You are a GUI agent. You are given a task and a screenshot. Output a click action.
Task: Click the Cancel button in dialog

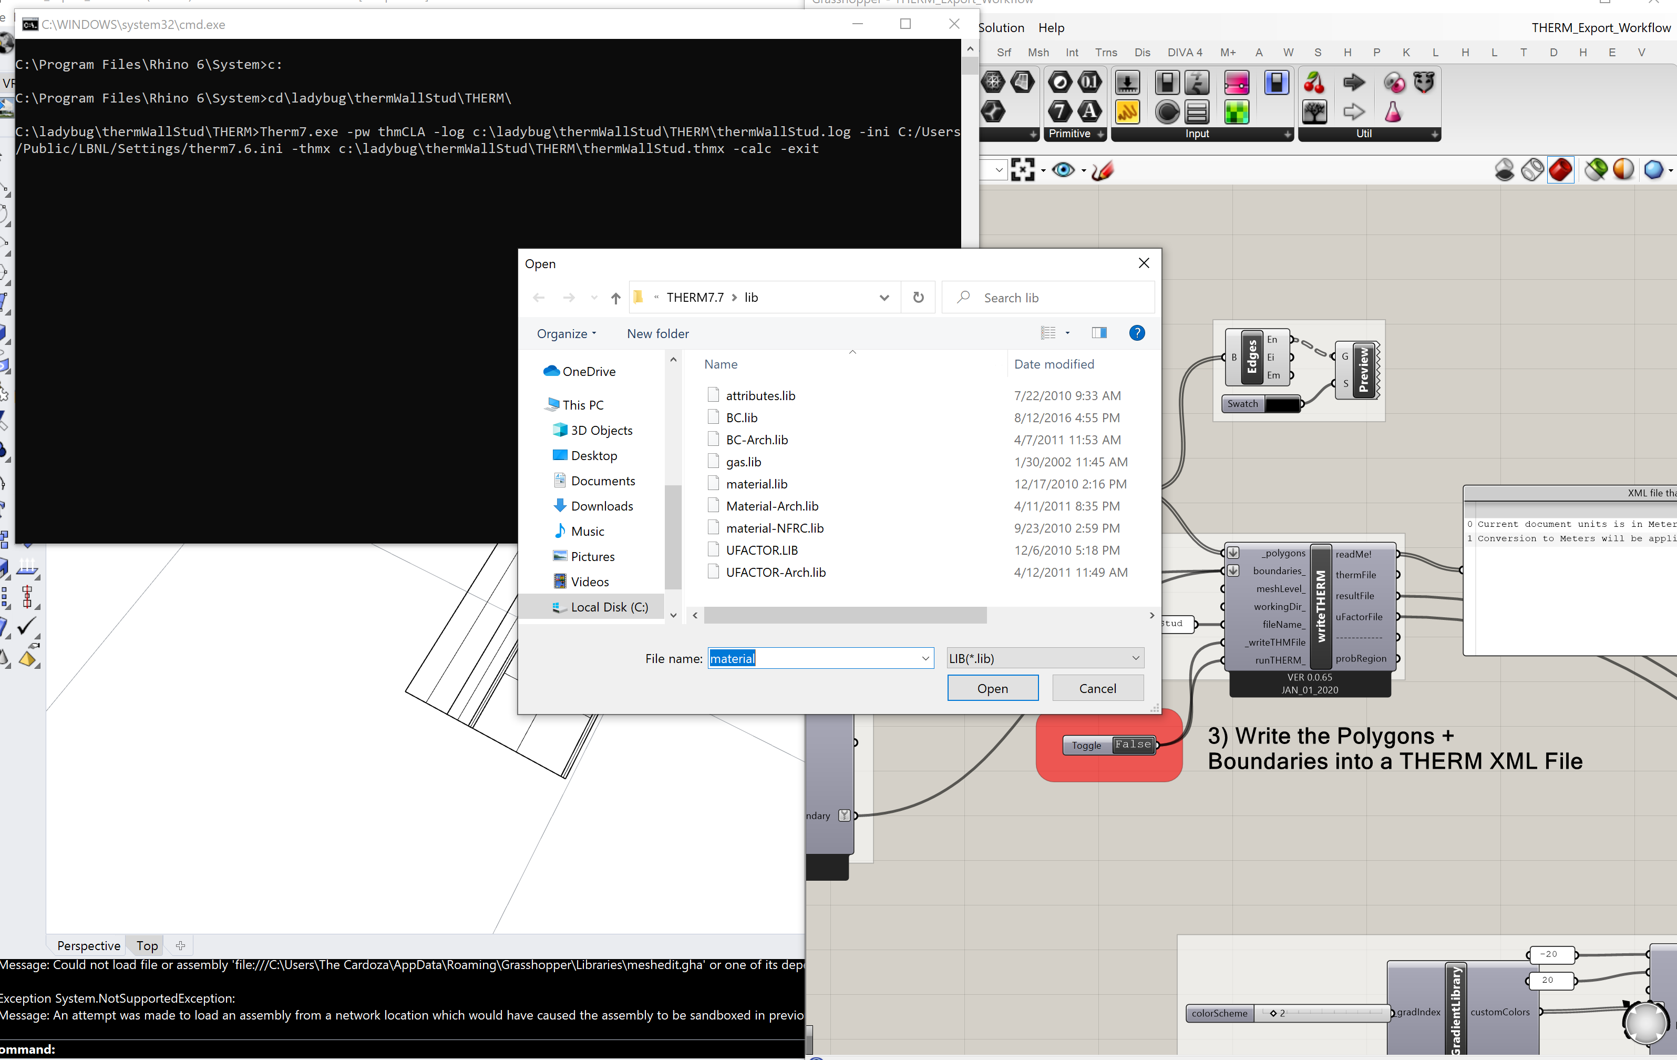pyautogui.click(x=1097, y=688)
